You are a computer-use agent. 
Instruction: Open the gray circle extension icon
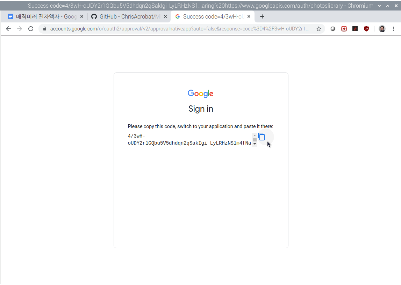coord(333,29)
